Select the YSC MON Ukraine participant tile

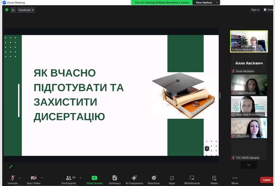click(x=249, y=150)
